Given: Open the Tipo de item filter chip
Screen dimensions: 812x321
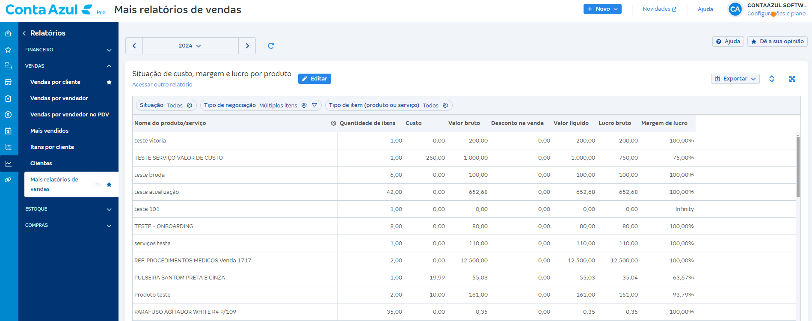Looking at the screenshot, I should tap(388, 105).
